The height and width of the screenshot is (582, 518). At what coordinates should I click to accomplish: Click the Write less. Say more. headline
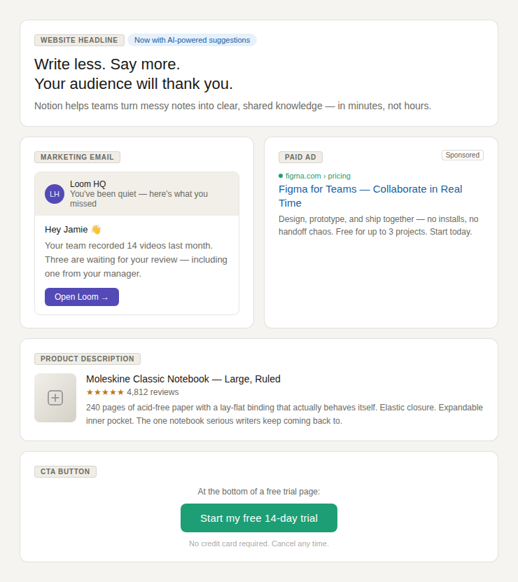pos(107,64)
